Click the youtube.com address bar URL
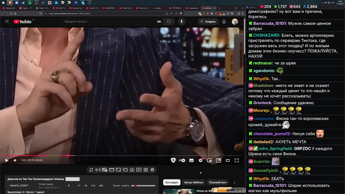The height and width of the screenshot is (194, 345). [x=69, y=13]
